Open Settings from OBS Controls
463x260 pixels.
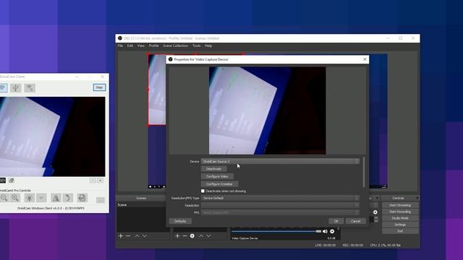(x=400, y=225)
